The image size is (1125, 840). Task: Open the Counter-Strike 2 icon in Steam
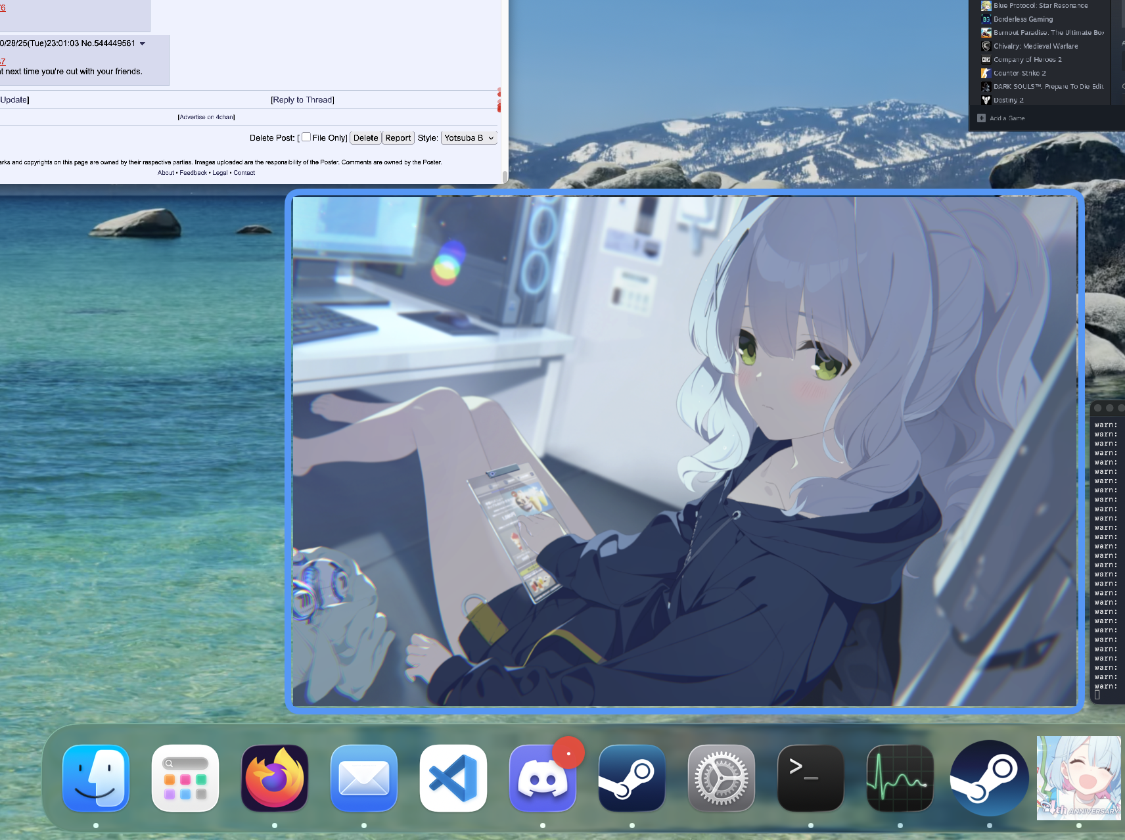click(x=986, y=73)
